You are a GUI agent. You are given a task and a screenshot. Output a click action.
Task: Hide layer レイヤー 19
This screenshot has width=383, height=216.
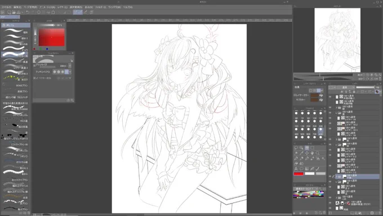tap(330, 118)
